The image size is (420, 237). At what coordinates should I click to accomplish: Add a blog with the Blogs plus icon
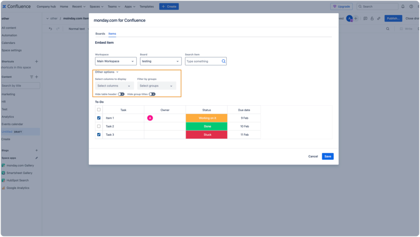(x=37, y=150)
